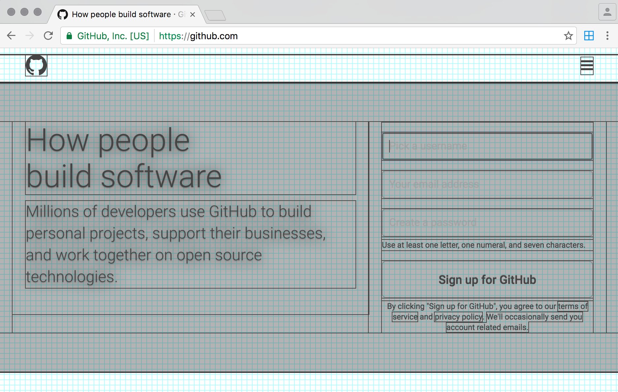Minimize the browser window

tap(24, 12)
